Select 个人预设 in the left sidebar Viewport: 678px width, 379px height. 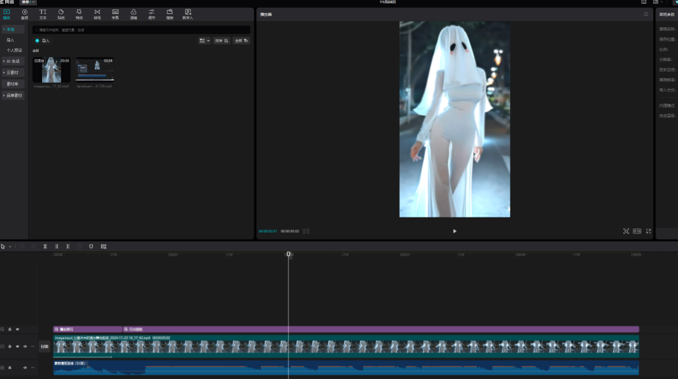coord(14,50)
